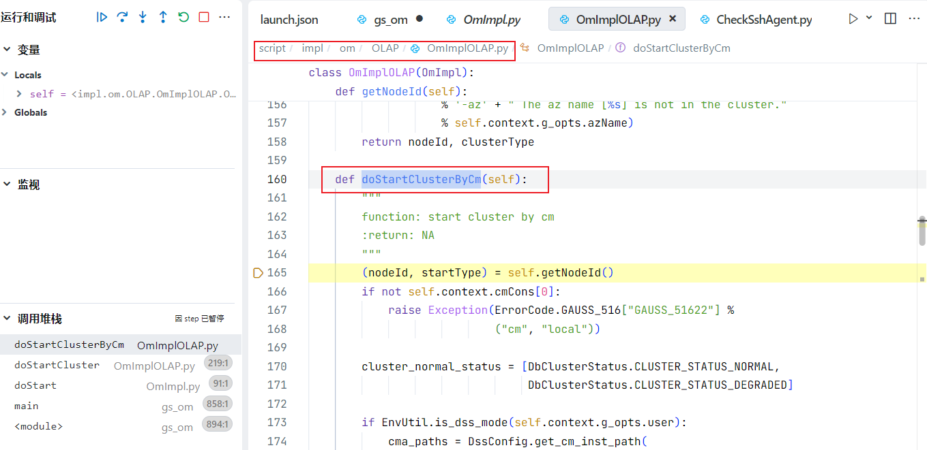Viewport: 927px width, 450px height.
Task: Click OmImplOLAP class in breadcrumb
Action: pyautogui.click(x=570, y=48)
